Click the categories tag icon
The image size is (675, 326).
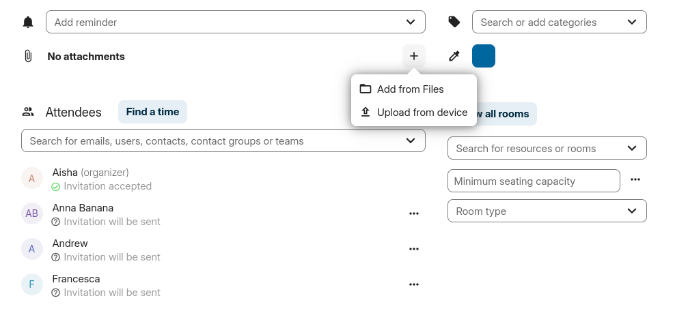tap(454, 23)
